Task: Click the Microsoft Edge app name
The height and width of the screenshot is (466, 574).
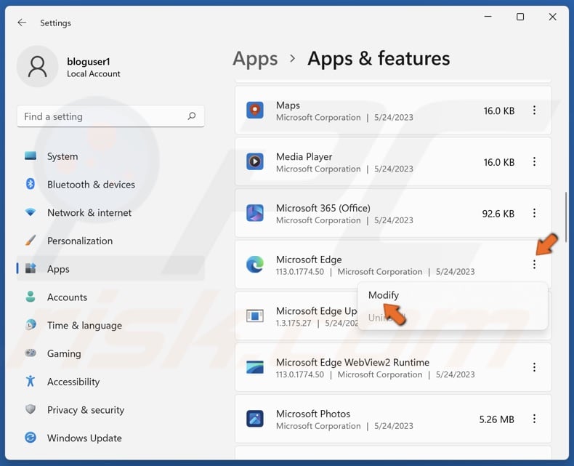Action: 309,260
